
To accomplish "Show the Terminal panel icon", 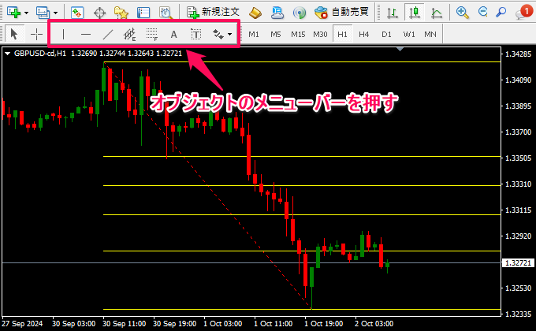I will click(x=143, y=13).
